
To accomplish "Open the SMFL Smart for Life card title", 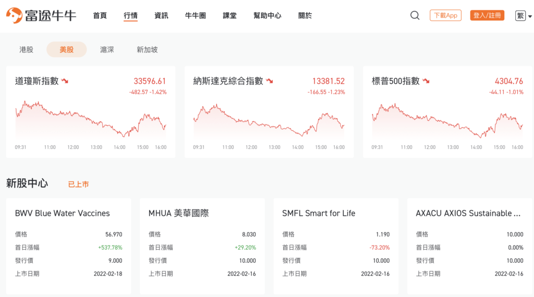I will 319,213.
